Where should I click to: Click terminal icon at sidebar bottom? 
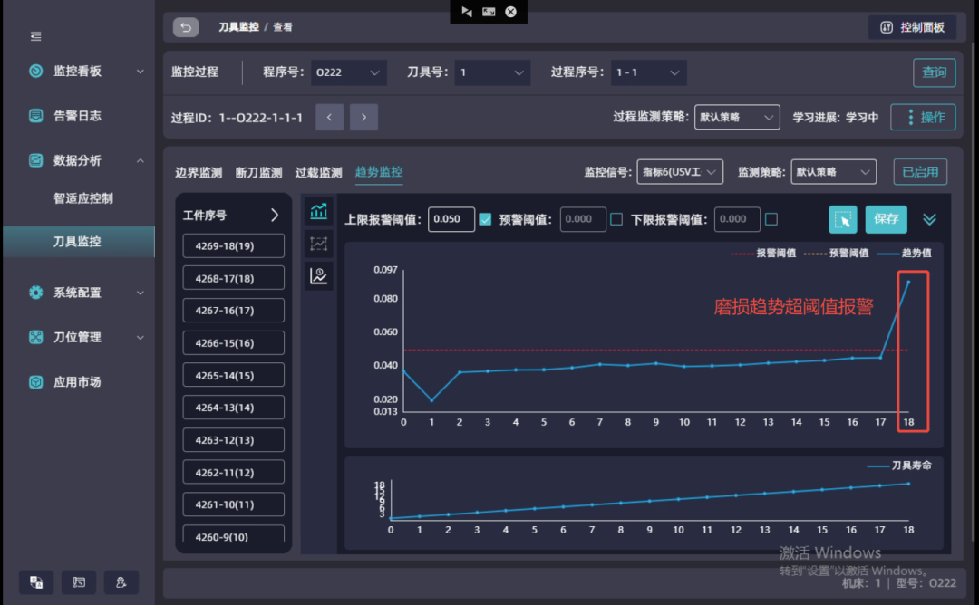pos(79,582)
